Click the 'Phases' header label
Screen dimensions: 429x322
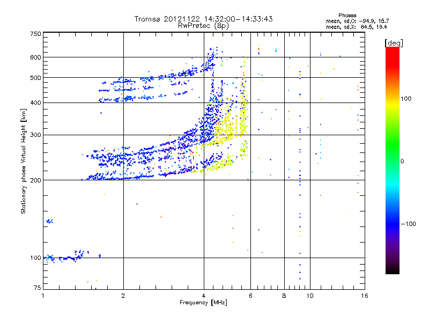click(x=347, y=16)
